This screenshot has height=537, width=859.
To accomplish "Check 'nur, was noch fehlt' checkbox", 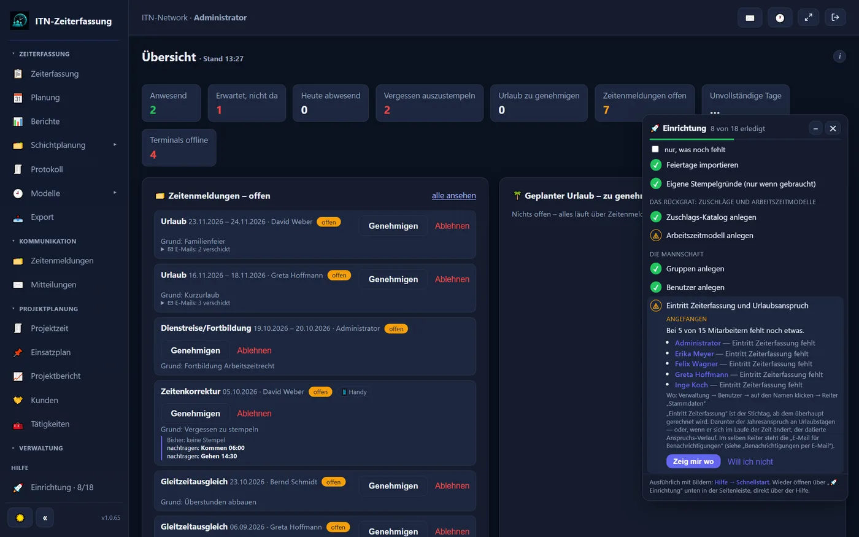I will (x=655, y=149).
